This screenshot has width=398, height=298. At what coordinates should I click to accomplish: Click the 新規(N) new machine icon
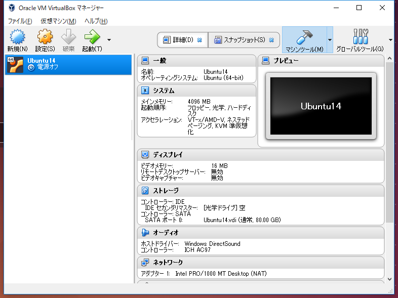pyautogui.click(x=17, y=36)
